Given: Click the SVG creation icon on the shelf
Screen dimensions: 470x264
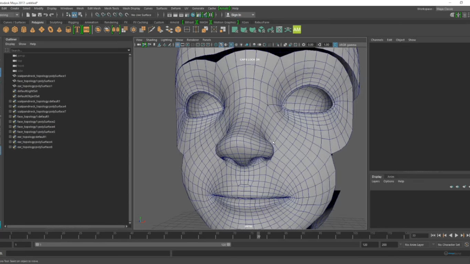Looking at the screenshot, I should pos(86,30).
